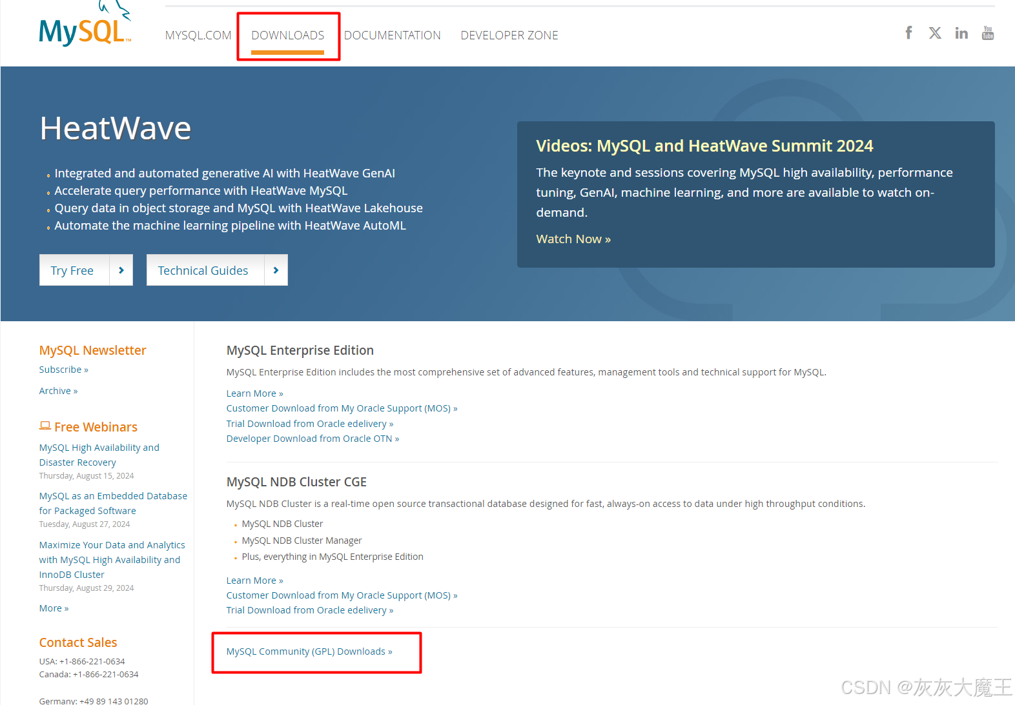
Task: Open Enterprise Edition Trial Download from edelivery
Action: tap(310, 424)
